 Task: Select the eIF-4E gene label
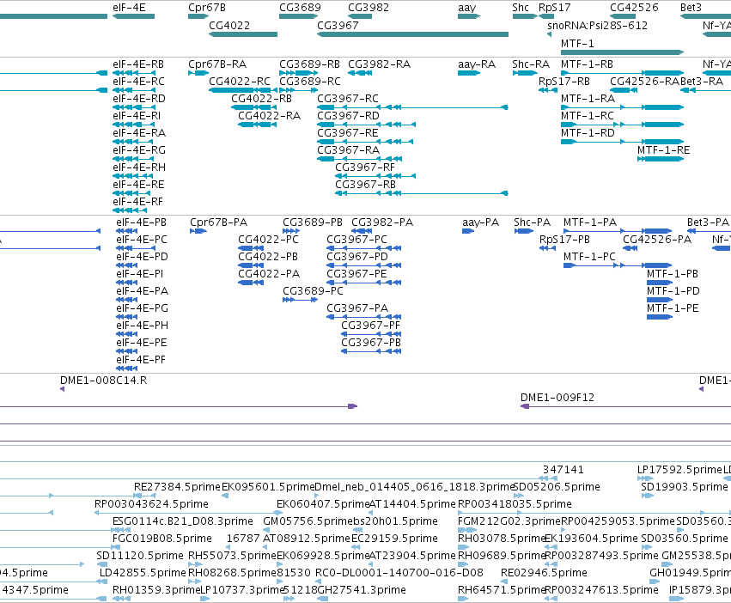point(129,8)
